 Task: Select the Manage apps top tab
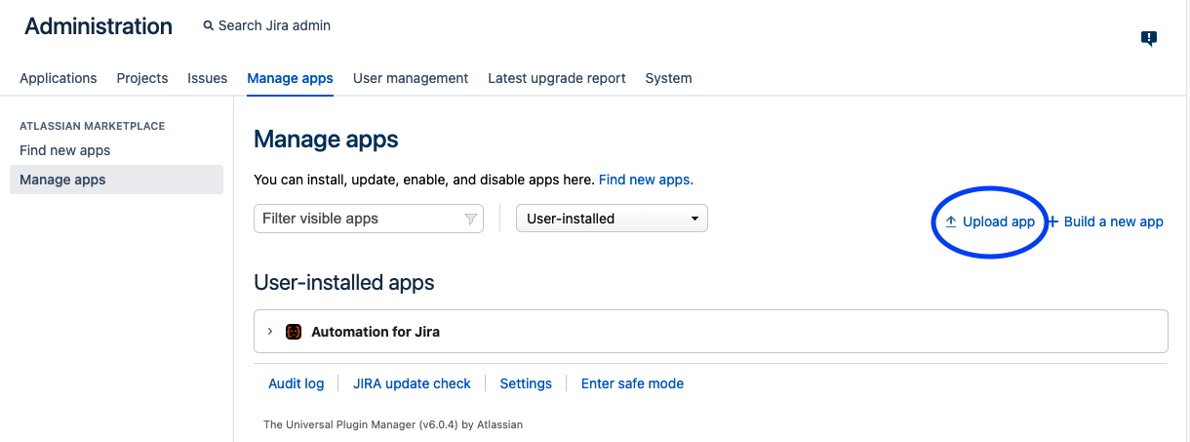290,78
